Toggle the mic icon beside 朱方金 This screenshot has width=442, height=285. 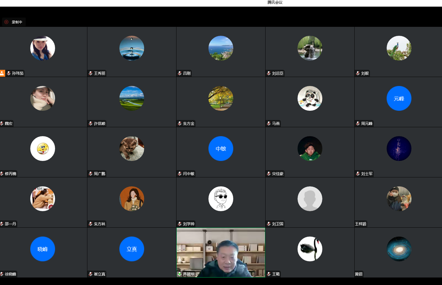click(180, 123)
